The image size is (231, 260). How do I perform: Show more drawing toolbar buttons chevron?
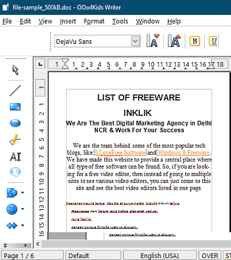[5, 245]
